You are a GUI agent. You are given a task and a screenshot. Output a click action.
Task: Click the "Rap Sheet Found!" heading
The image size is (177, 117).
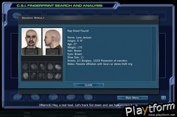click(78, 31)
